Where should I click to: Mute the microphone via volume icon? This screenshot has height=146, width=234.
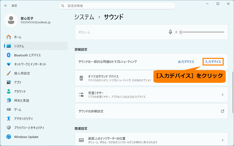(x=170, y=32)
